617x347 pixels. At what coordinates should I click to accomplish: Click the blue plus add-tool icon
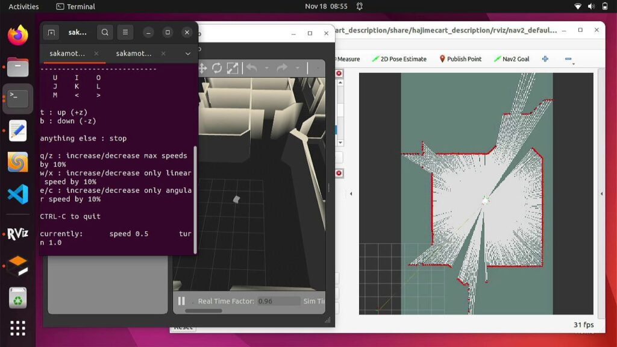pyautogui.click(x=545, y=59)
